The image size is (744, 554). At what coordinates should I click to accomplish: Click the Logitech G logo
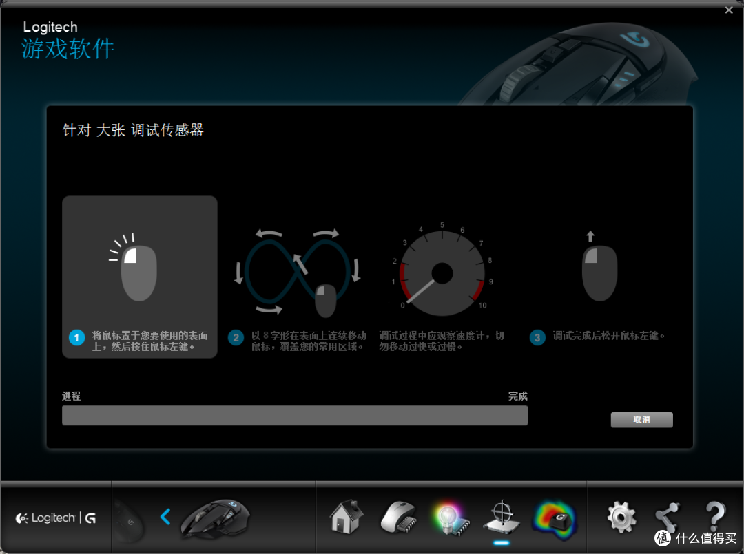click(56, 518)
